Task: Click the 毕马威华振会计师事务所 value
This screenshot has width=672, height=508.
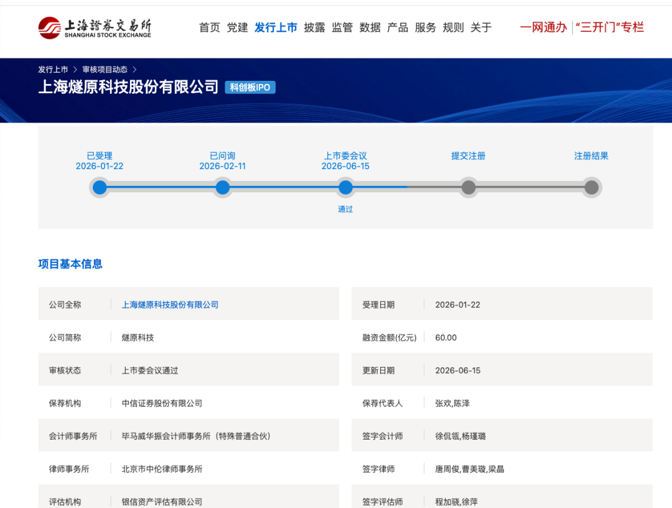Action: [x=196, y=436]
